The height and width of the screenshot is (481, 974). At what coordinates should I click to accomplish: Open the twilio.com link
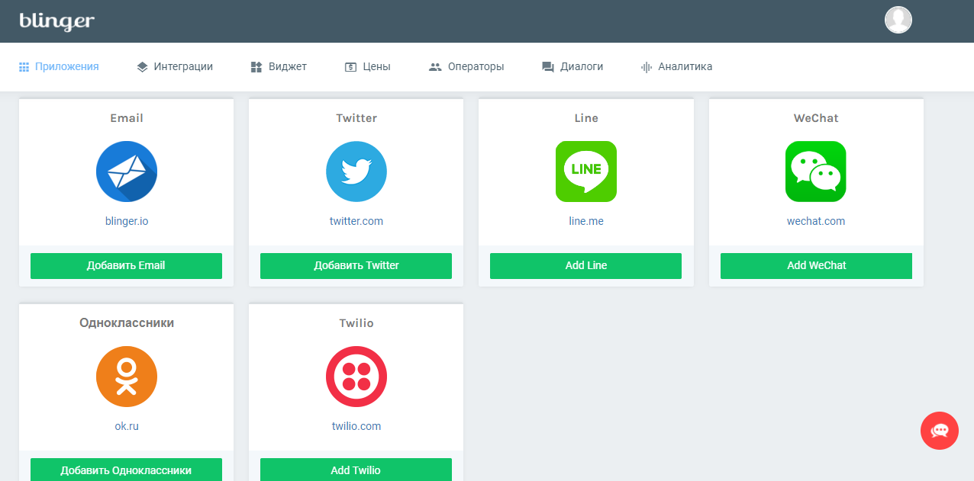(x=356, y=427)
